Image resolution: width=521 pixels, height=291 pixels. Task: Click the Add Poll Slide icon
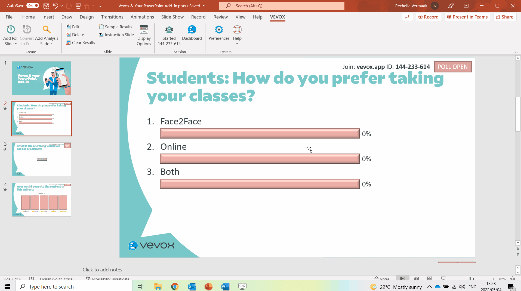click(x=11, y=29)
